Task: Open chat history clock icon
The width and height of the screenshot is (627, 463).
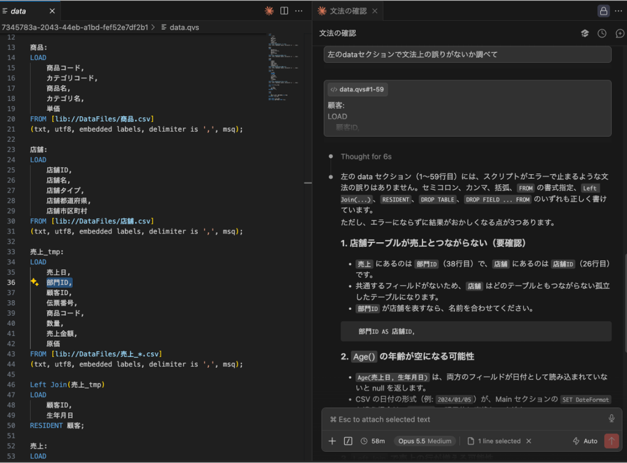Action: [602, 34]
